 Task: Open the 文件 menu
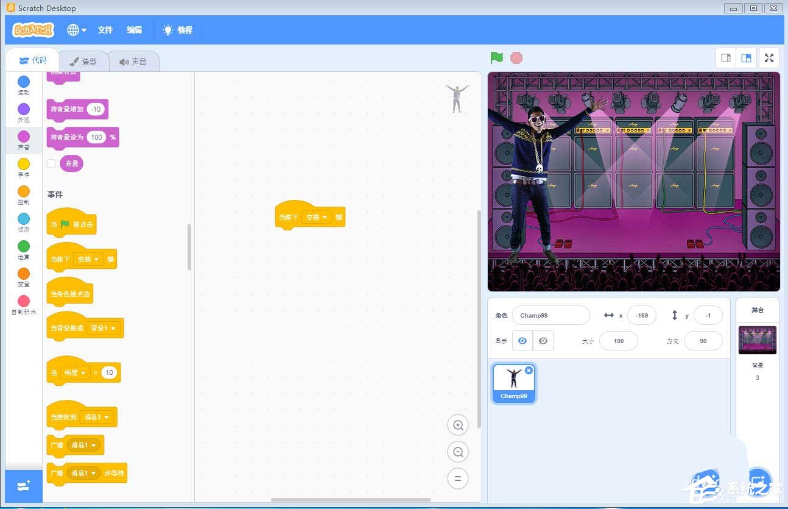[105, 30]
